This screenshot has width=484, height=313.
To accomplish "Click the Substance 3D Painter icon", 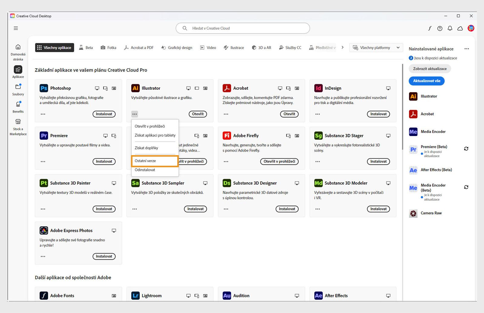I will pos(44,183).
